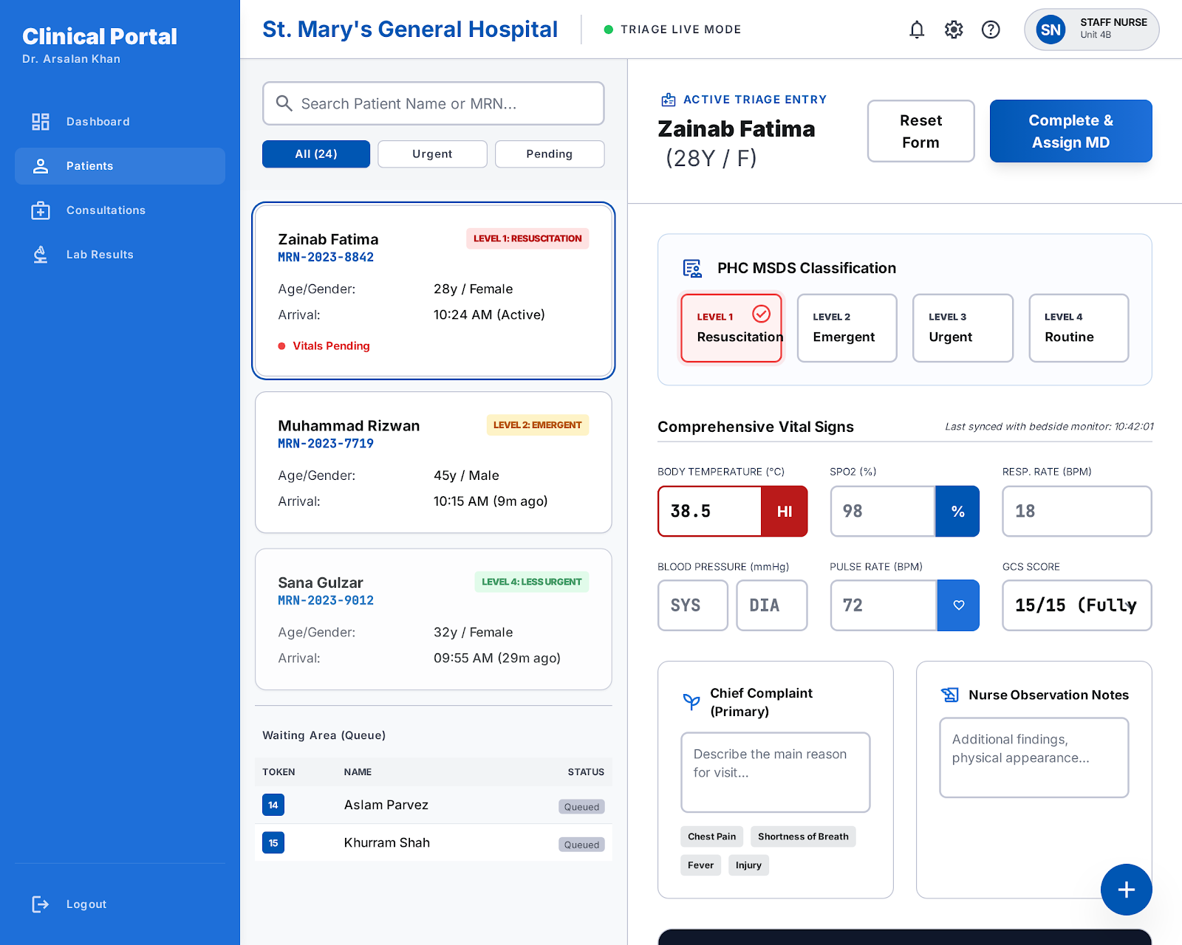Open Lab Results in sidebar

[x=120, y=255]
